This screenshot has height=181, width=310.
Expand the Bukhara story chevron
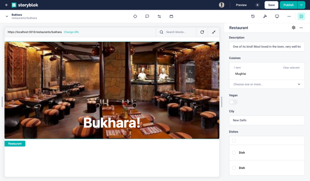pyautogui.click(x=7, y=17)
